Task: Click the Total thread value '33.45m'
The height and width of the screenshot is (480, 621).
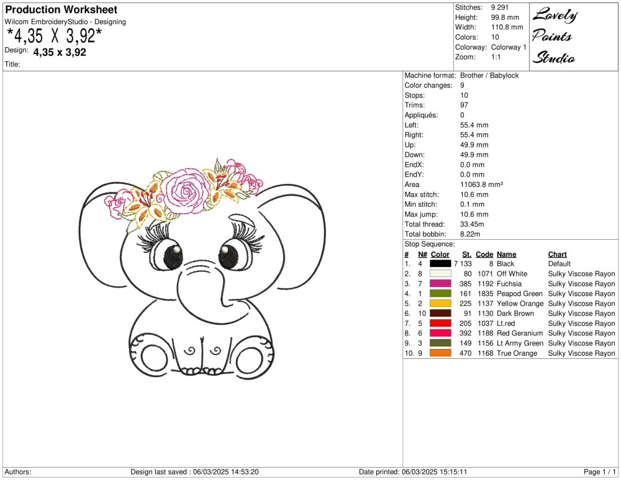Action: tap(472, 224)
